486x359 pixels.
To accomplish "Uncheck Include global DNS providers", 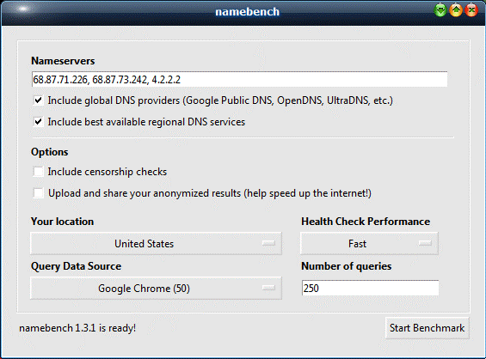I will (38, 100).
